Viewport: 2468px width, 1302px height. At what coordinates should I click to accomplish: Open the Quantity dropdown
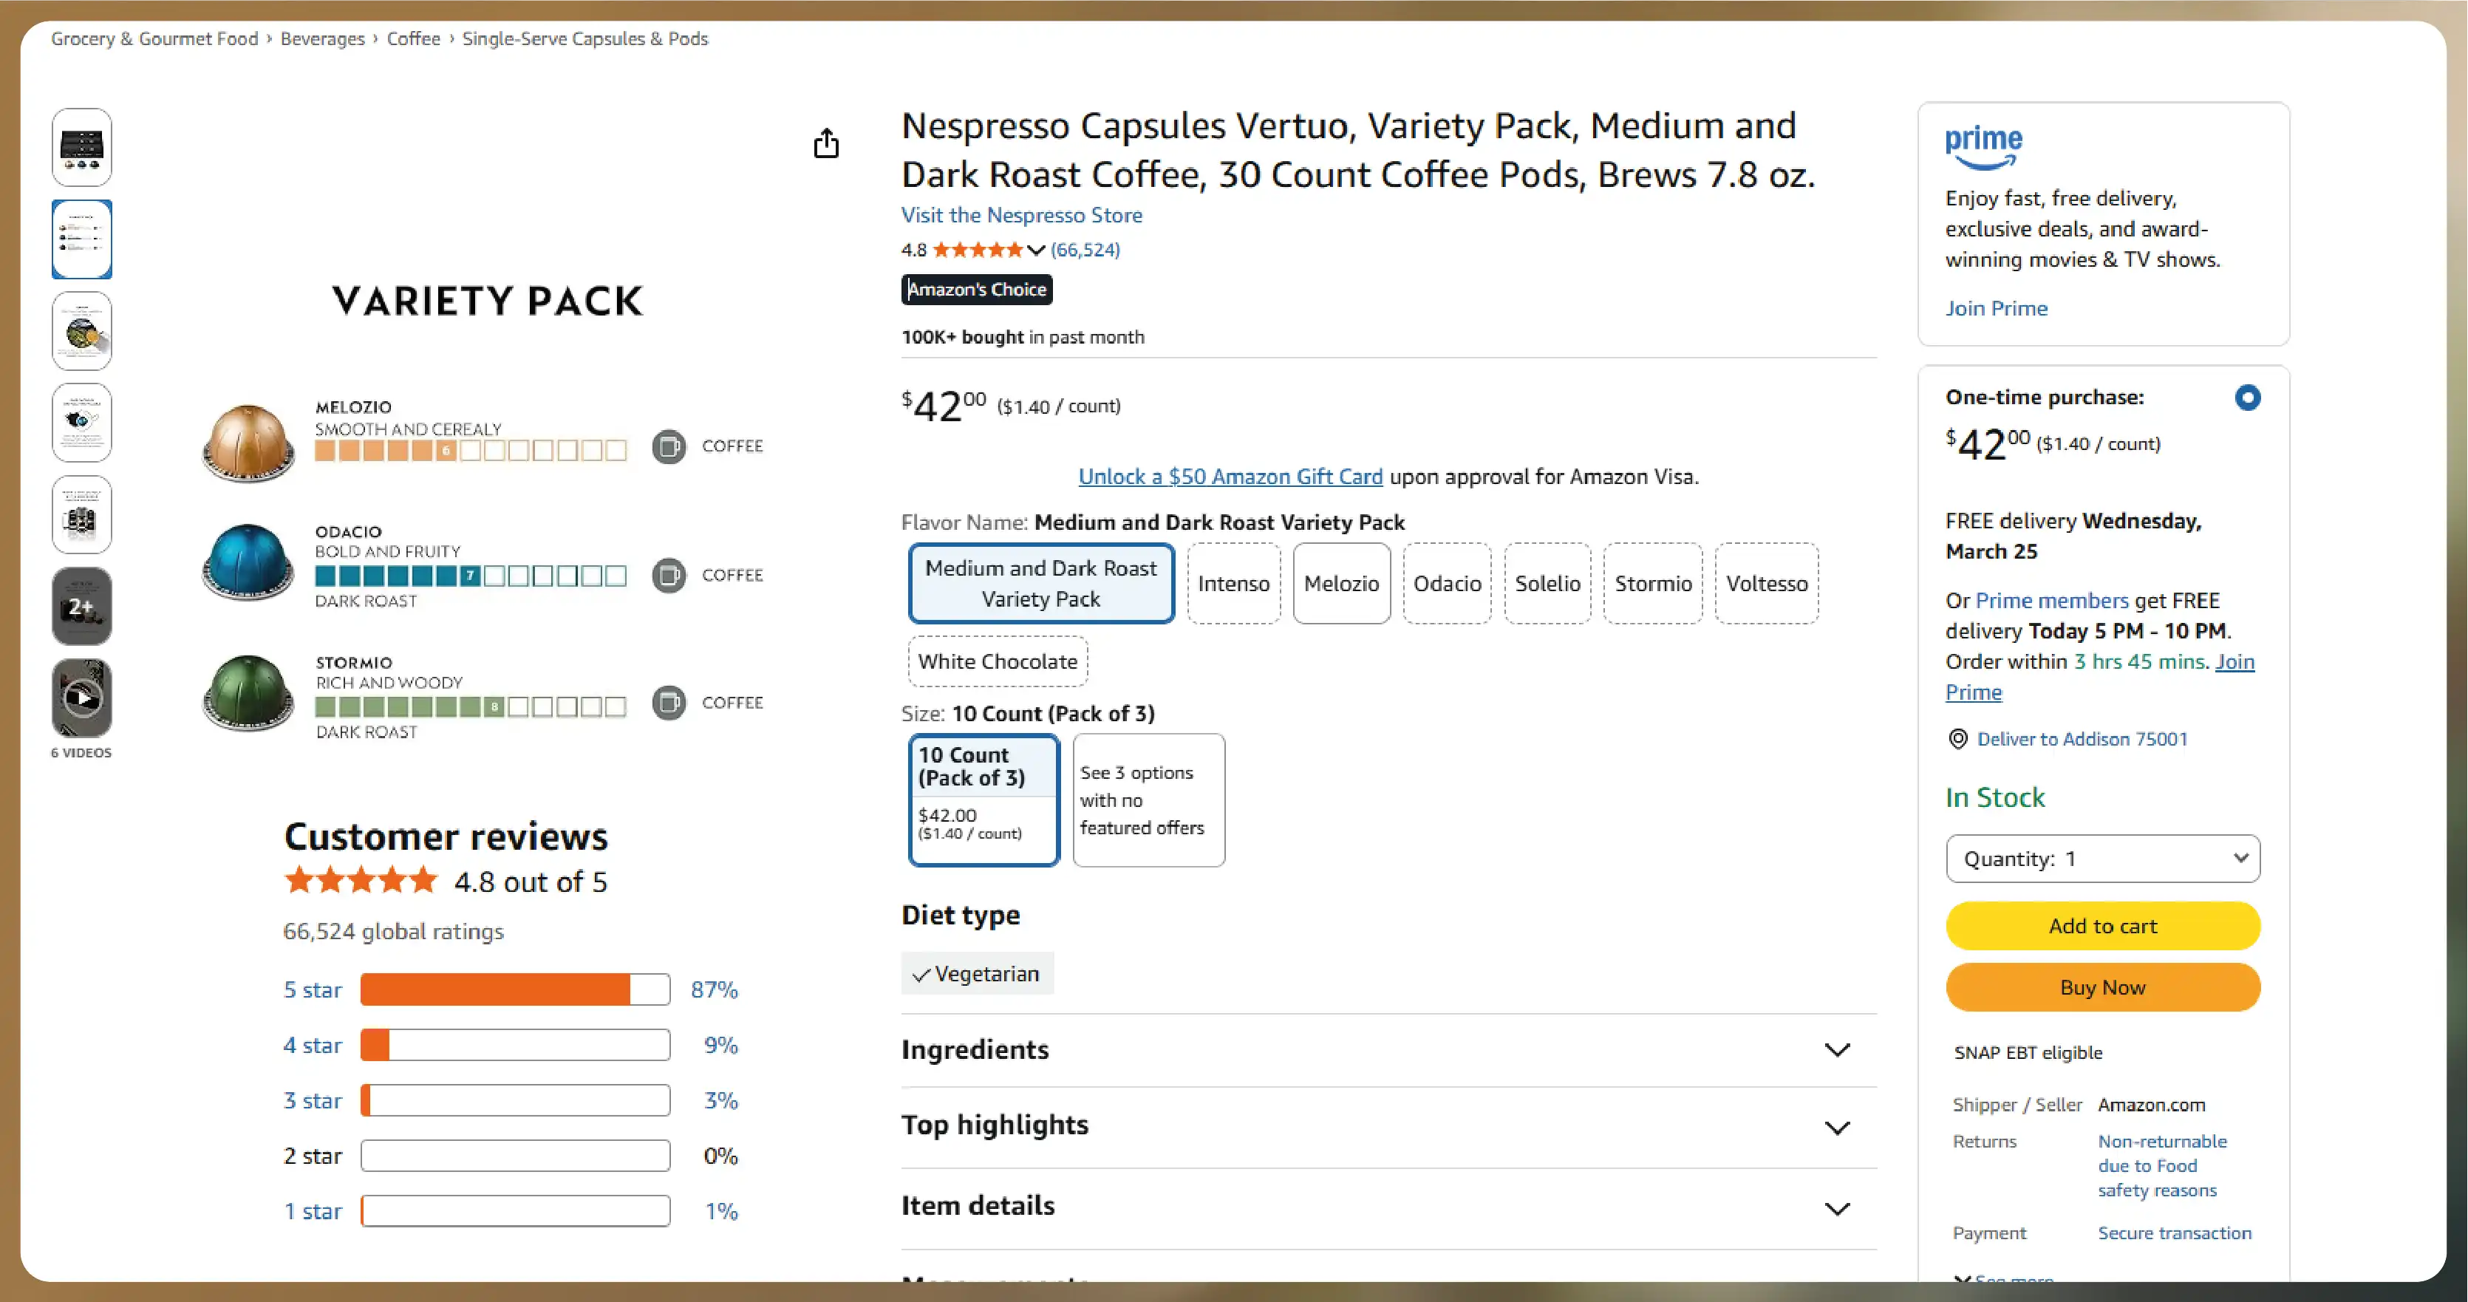[2102, 859]
